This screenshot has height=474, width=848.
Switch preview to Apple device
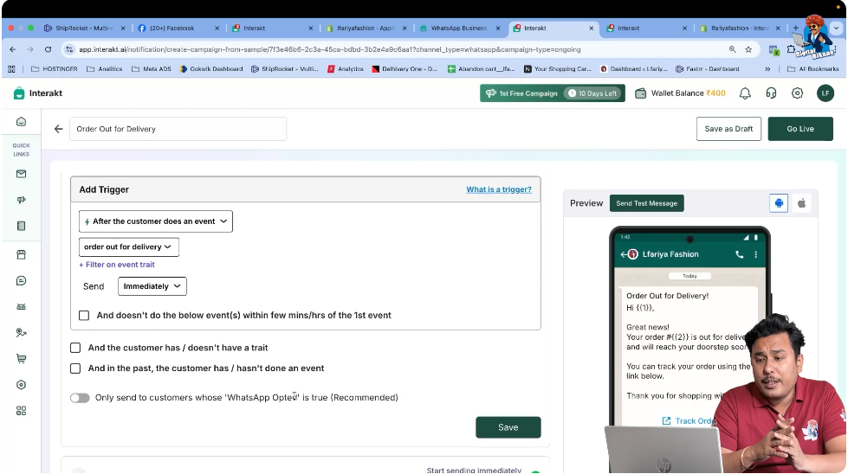801,203
